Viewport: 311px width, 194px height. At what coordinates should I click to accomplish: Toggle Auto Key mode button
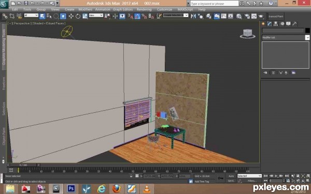click(231, 176)
